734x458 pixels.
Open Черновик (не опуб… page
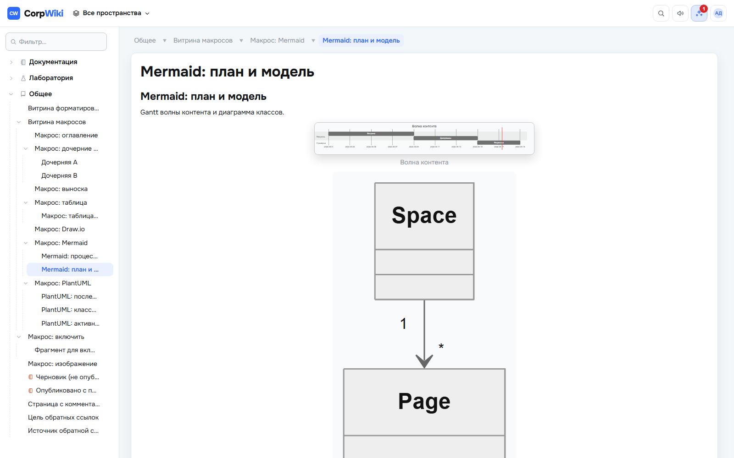point(67,377)
